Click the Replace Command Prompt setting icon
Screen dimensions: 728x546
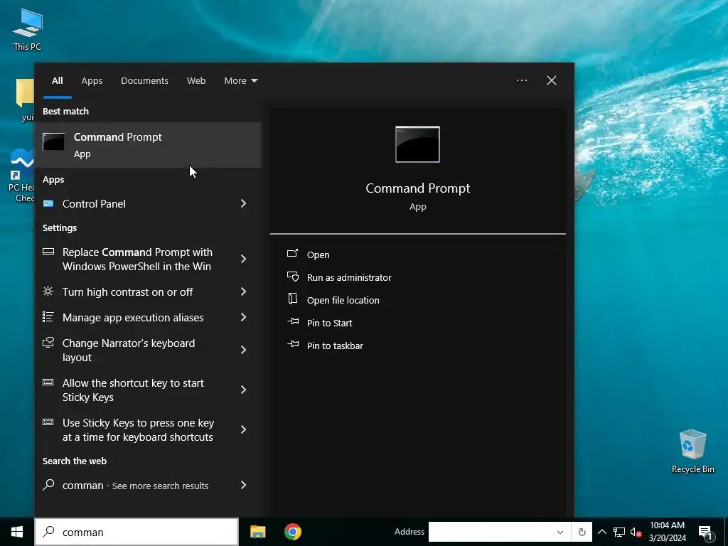[x=48, y=252]
